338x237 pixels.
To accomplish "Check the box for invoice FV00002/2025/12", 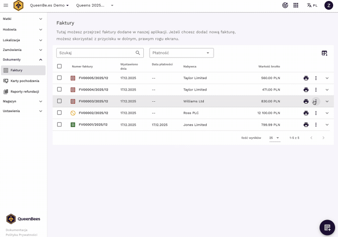I will tap(60, 113).
